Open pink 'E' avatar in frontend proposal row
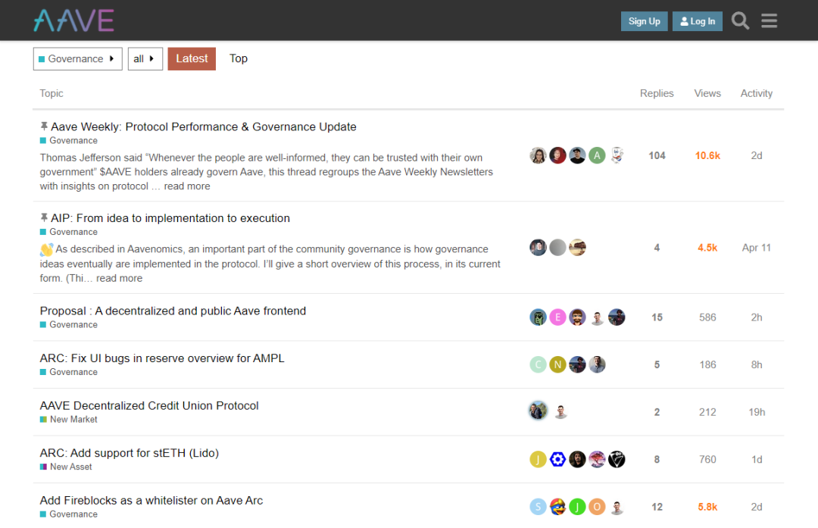 pyautogui.click(x=557, y=317)
